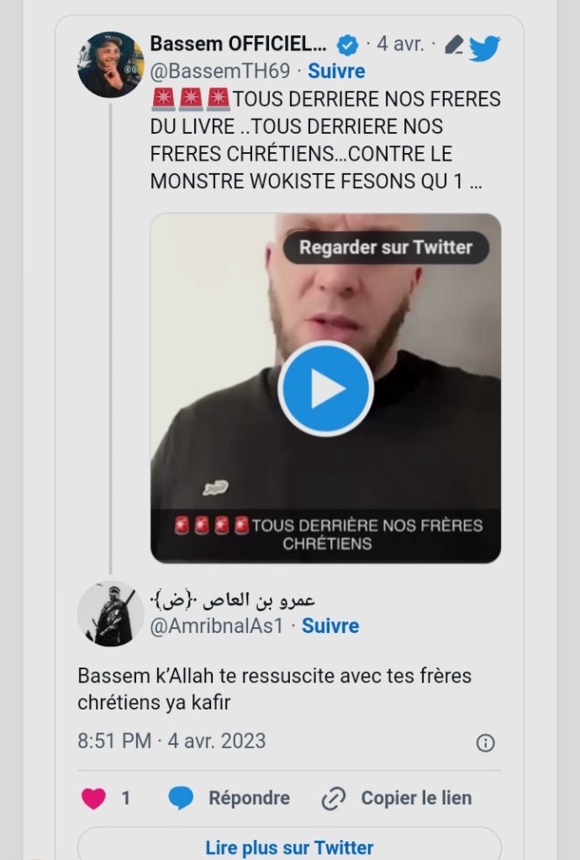Click the 4 avr. date of quoted tweet

(400, 44)
